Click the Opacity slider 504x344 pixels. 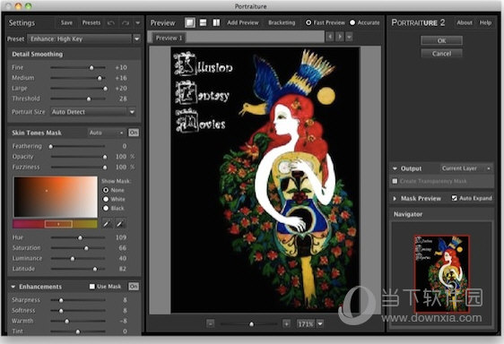(78, 157)
